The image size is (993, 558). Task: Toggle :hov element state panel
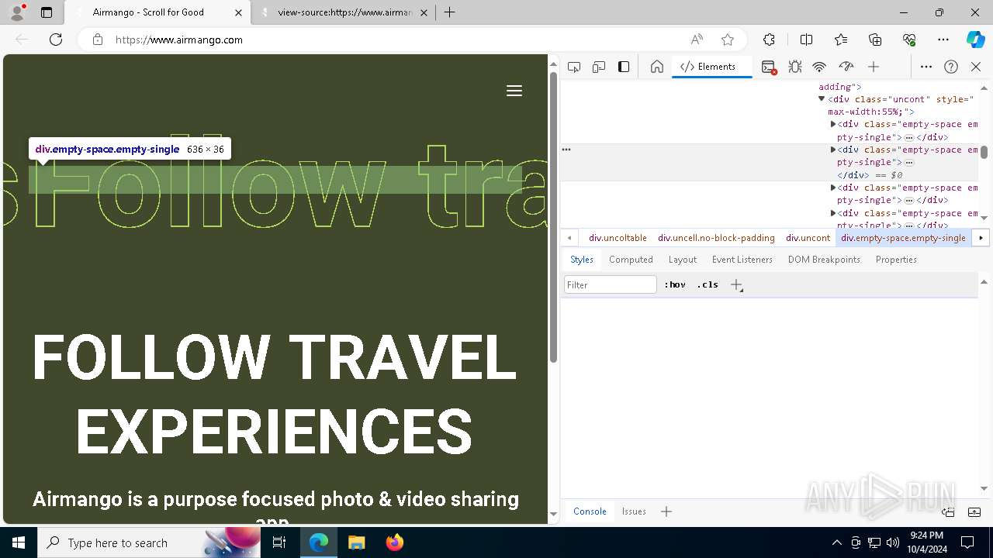pyautogui.click(x=675, y=284)
